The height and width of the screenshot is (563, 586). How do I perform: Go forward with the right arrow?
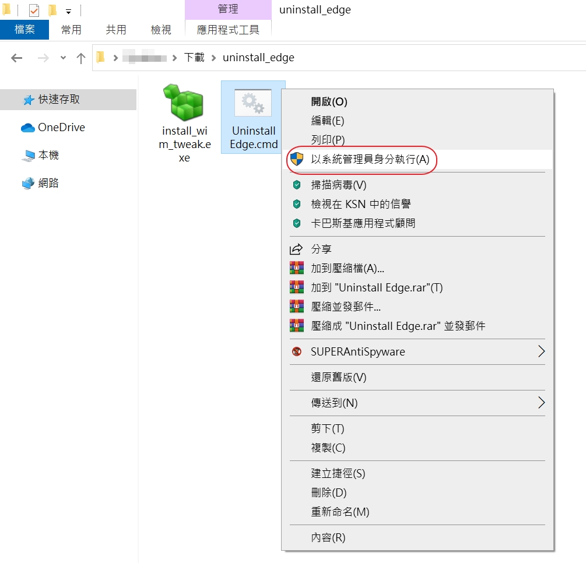(x=43, y=58)
